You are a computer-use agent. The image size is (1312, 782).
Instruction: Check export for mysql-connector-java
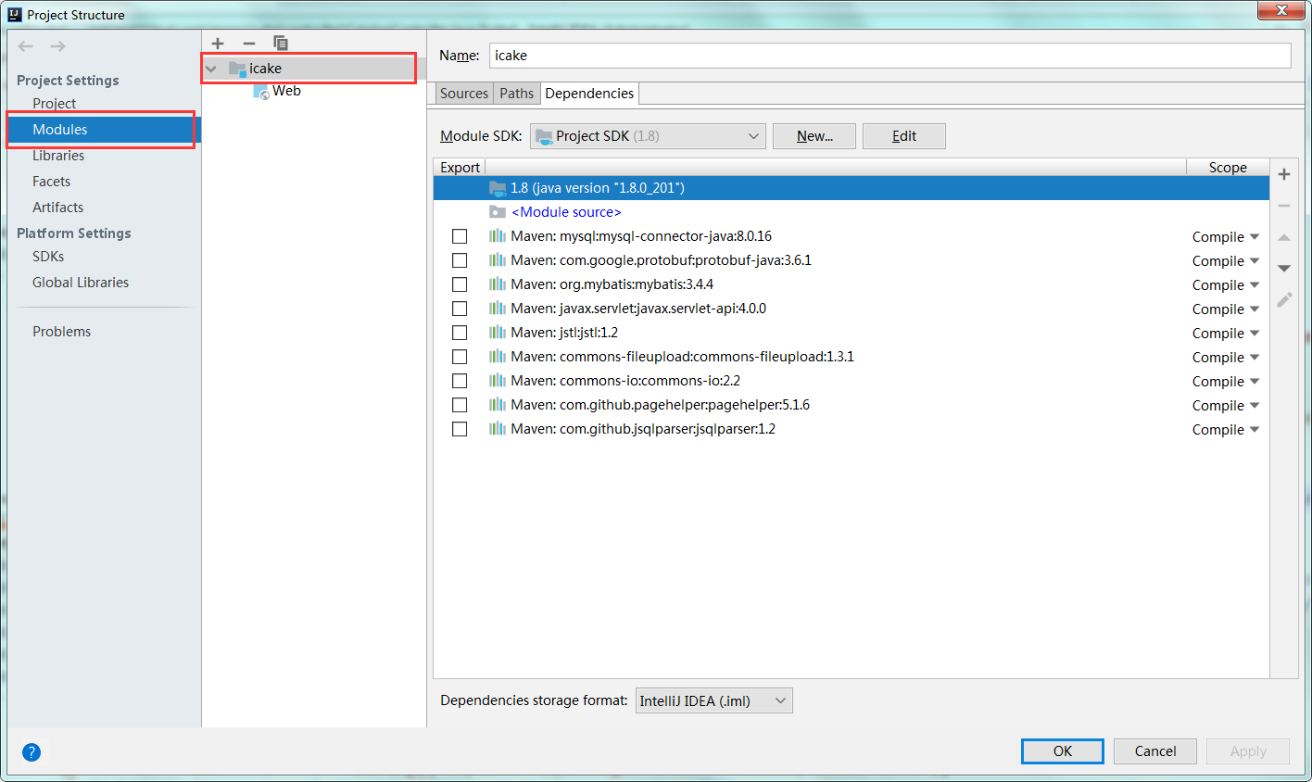pos(460,236)
